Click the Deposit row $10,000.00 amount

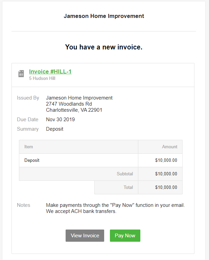tap(166, 160)
